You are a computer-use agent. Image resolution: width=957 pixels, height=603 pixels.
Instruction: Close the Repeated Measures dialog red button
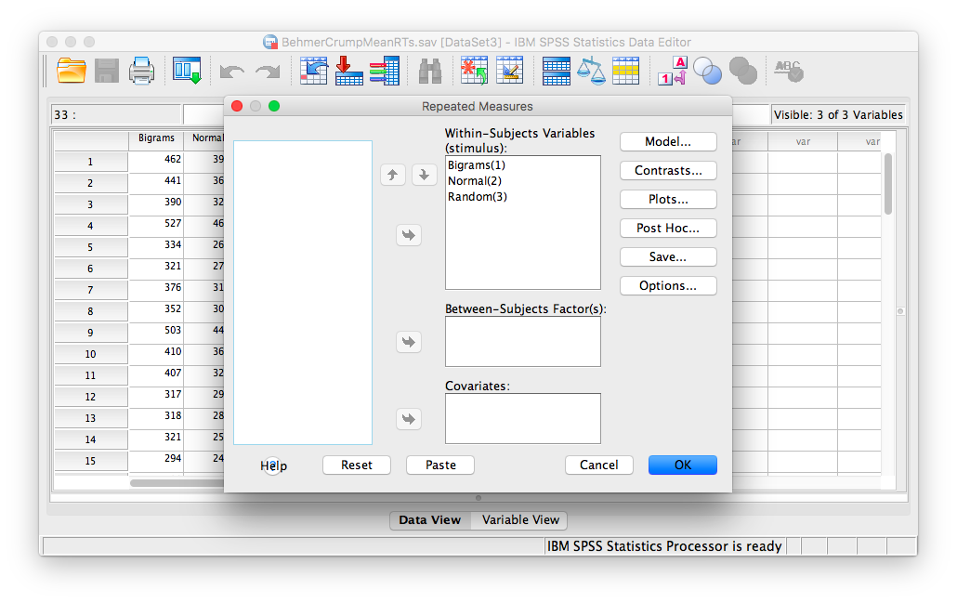[238, 106]
